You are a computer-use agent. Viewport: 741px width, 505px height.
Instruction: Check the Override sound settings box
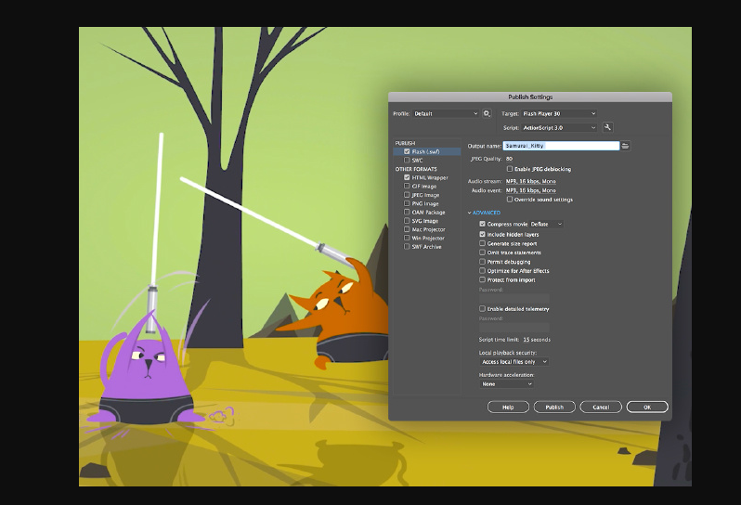(x=510, y=199)
